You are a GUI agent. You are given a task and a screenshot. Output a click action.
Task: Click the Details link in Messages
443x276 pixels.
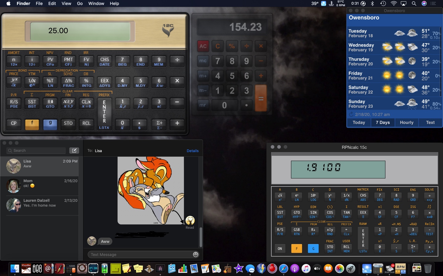(193, 151)
